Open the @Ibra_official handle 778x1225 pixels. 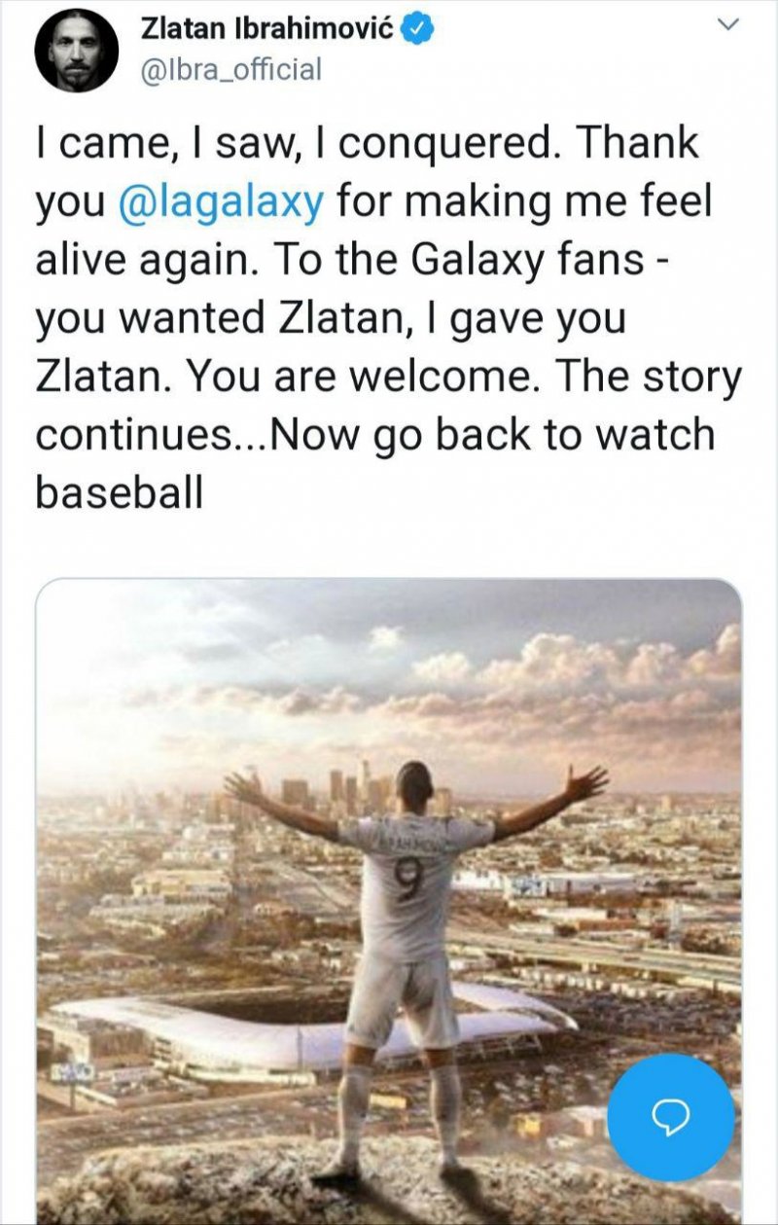(x=231, y=69)
